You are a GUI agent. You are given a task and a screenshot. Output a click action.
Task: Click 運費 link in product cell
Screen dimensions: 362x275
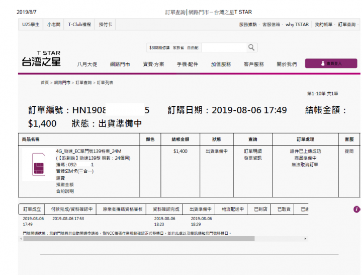[60, 178]
